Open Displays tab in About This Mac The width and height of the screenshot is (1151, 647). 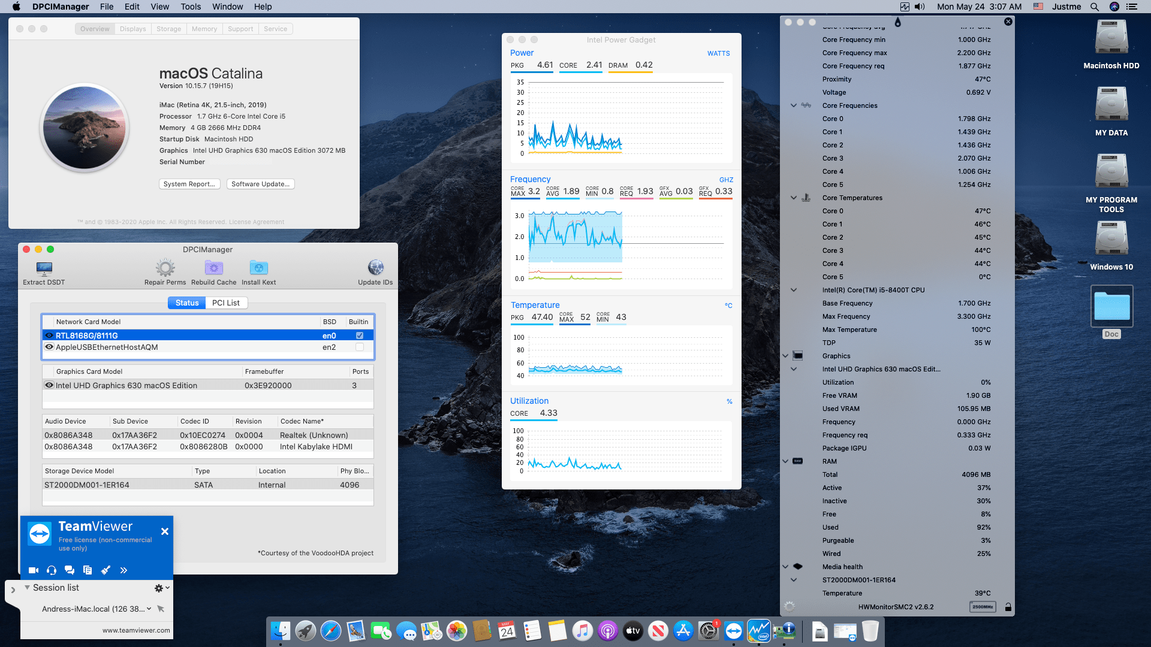pyautogui.click(x=132, y=29)
